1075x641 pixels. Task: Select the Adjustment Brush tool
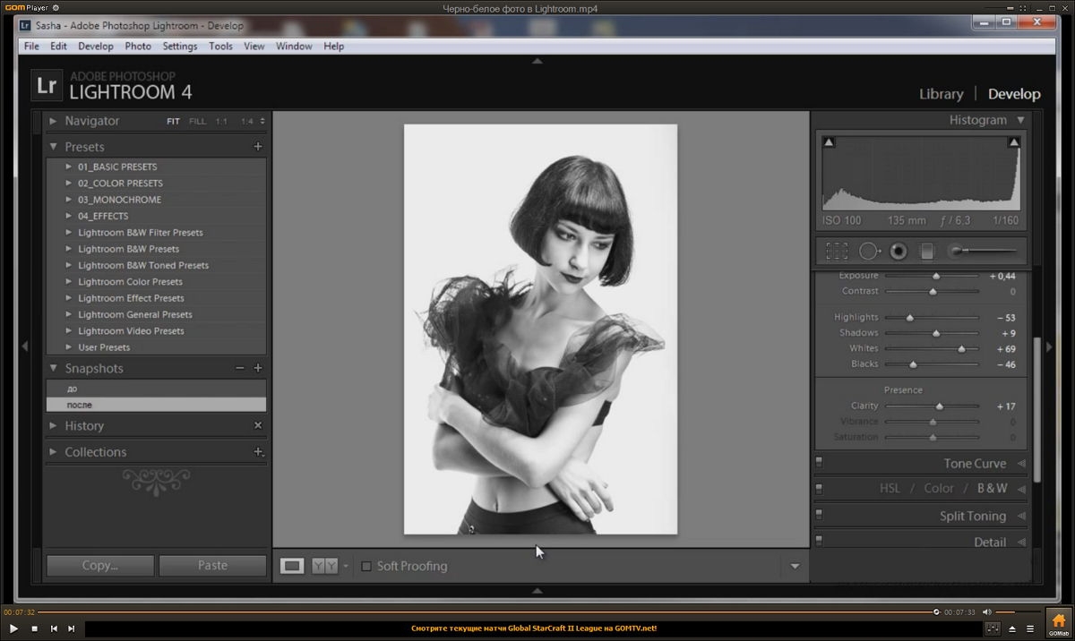(x=984, y=252)
